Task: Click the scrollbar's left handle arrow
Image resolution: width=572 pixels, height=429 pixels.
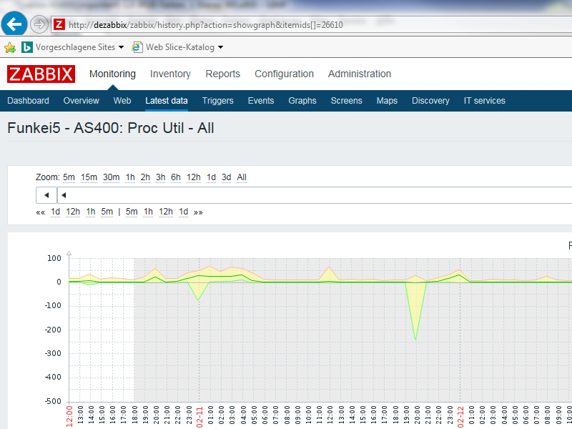Action: tap(64, 195)
